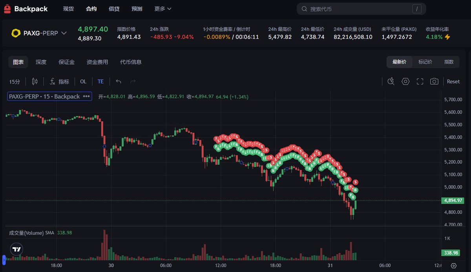The width and height of the screenshot is (471, 272).
Task: Click the 24h low 4,738.74
Action: [313, 37]
